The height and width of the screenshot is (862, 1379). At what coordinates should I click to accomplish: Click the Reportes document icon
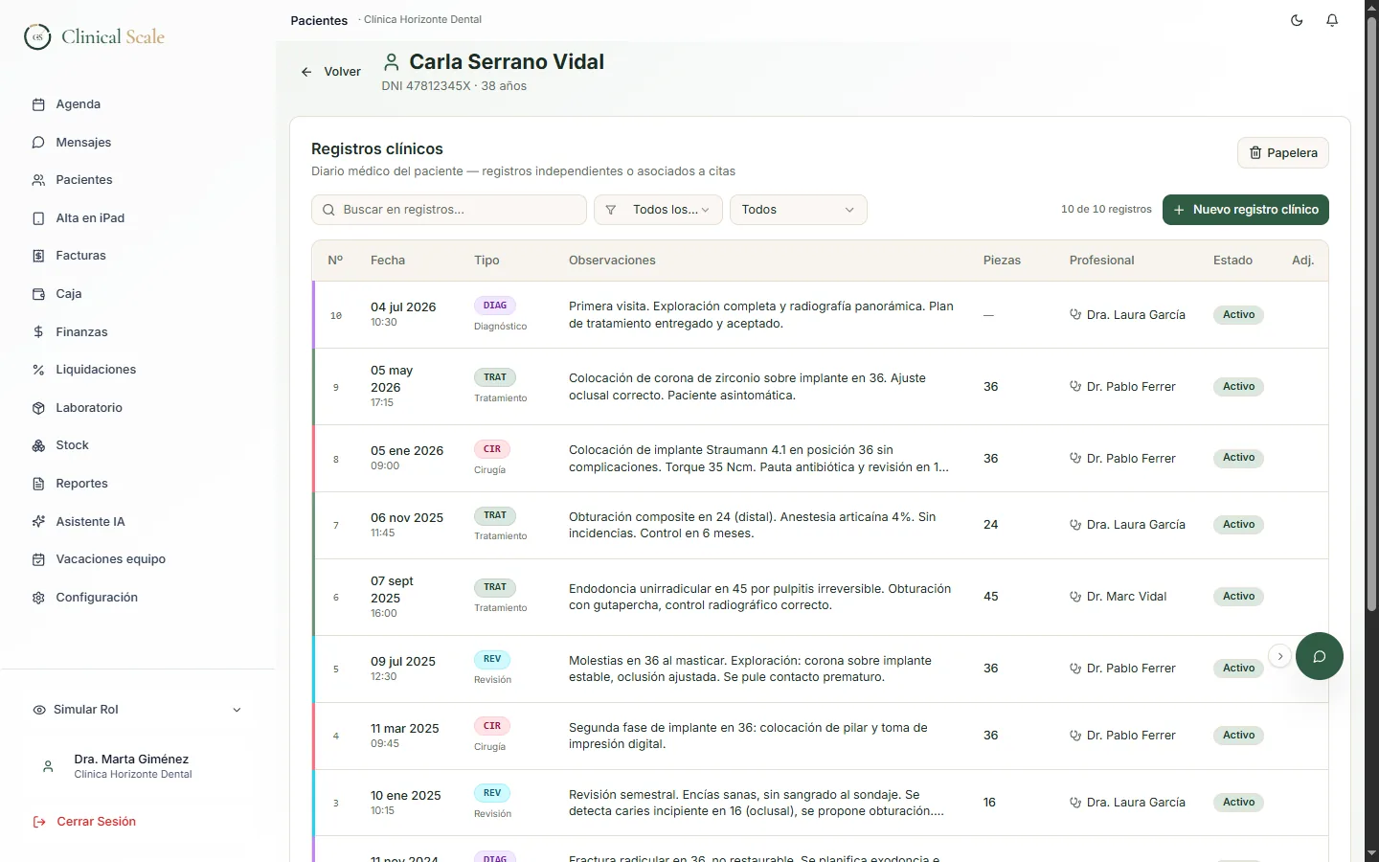[38, 484]
